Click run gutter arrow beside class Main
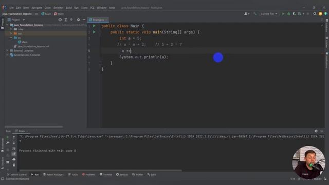 [94, 26]
